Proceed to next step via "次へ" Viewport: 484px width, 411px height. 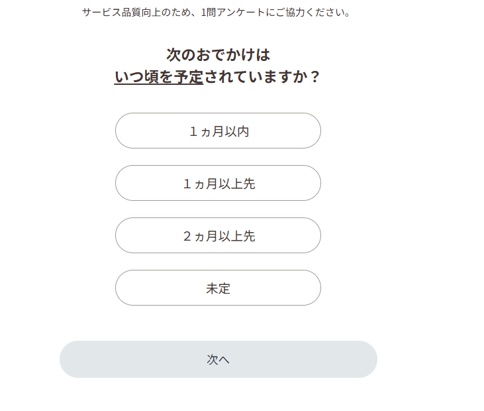pyautogui.click(x=218, y=359)
